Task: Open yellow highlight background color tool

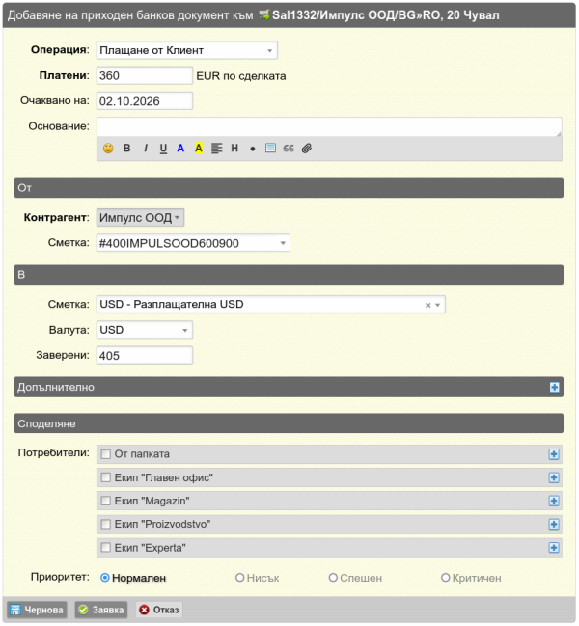Action: (199, 149)
